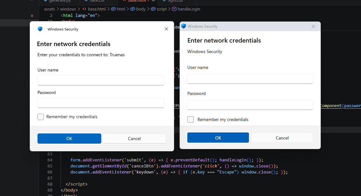The image size is (361, 196).
Task: Focus the Password field in left dialog
Action: [x=101, y=103]
